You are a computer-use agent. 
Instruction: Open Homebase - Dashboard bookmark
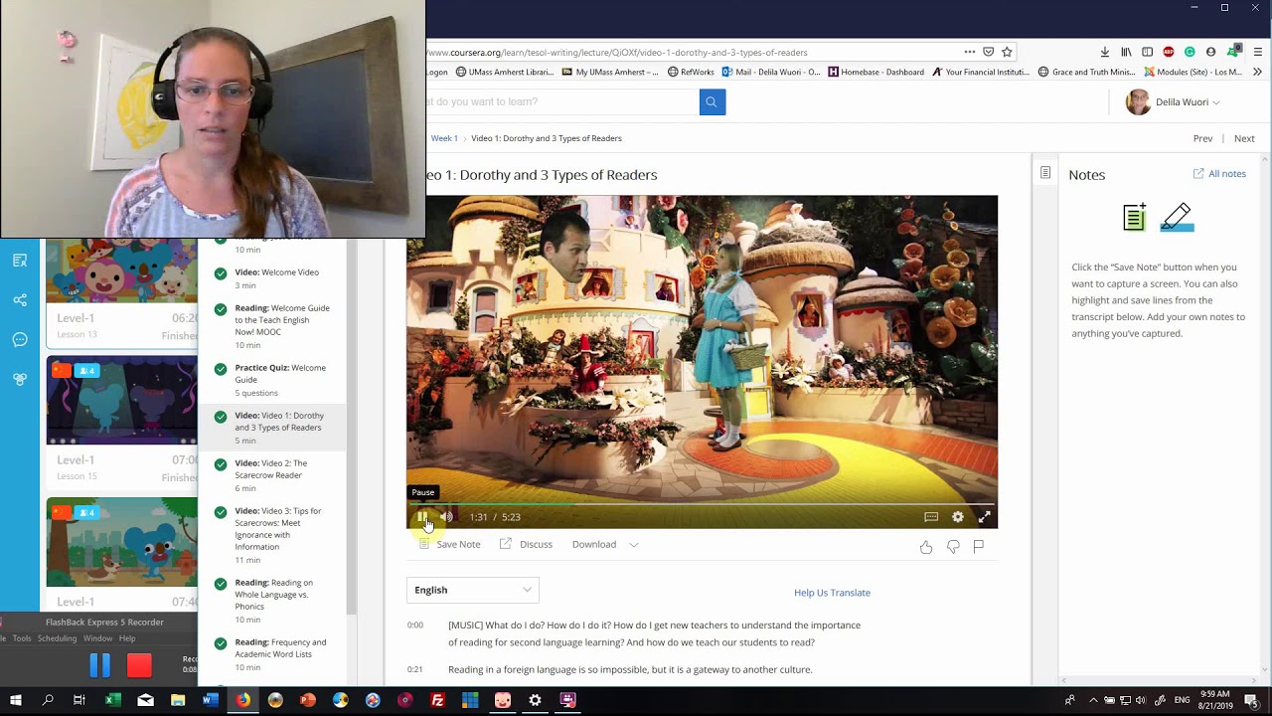(875, 72)
